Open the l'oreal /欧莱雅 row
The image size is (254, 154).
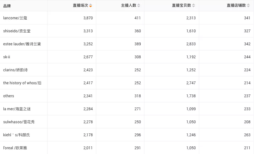(127, 148)
